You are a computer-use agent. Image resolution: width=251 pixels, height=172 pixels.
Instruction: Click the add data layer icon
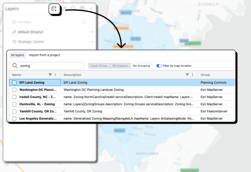click(x=54, y=9)
